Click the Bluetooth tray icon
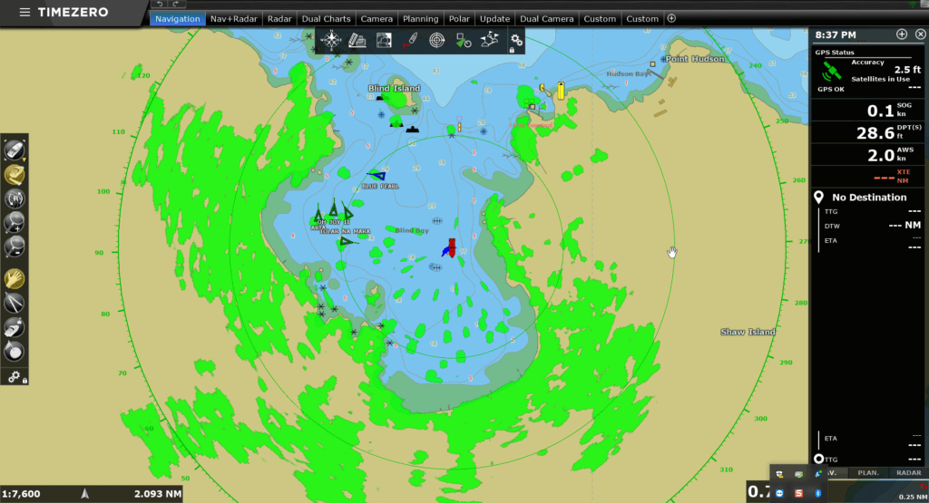The height and width of the screenshot is (503, 929). pyautogui.click(x=818, y=493)
